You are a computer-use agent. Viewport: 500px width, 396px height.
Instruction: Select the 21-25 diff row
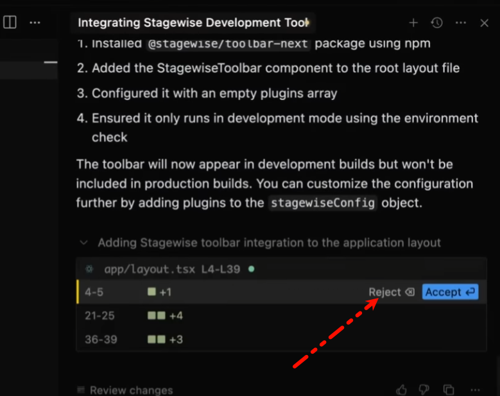coord(281,316)
